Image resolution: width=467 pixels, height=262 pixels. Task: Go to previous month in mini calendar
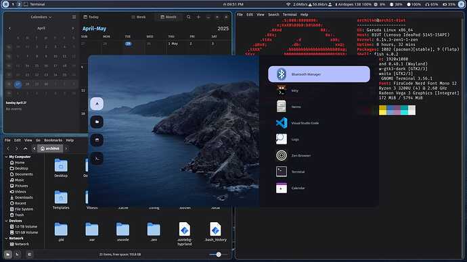pyautogui.click(x=9, y=28)
